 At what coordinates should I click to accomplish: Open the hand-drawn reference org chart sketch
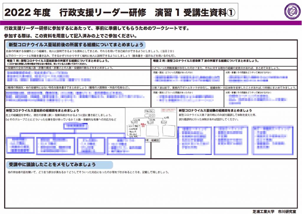point(151,123)
